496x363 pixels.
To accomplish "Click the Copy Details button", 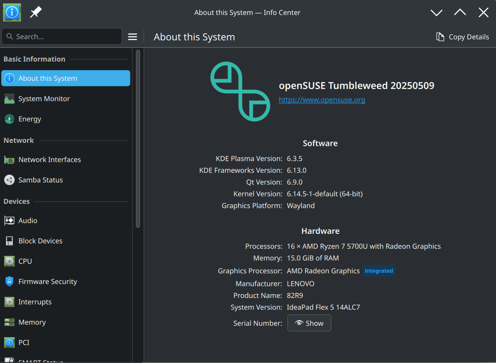I will (462, 37).
